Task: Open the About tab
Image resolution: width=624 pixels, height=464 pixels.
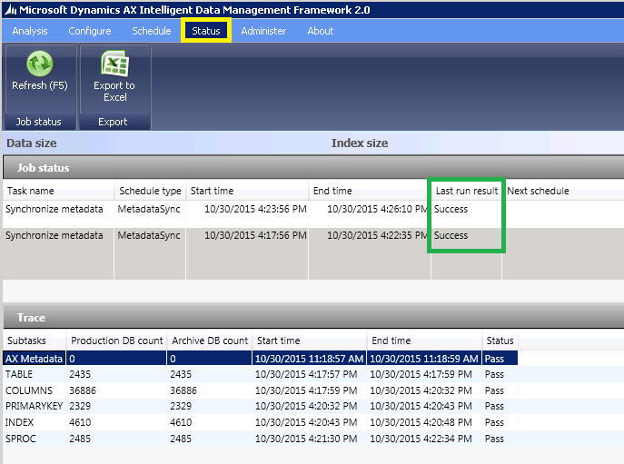Action: coord(320,31)
